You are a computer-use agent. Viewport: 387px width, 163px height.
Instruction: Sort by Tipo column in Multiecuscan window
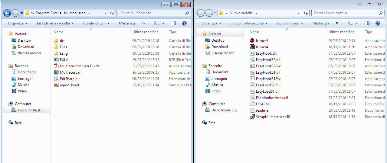(172, 32)
